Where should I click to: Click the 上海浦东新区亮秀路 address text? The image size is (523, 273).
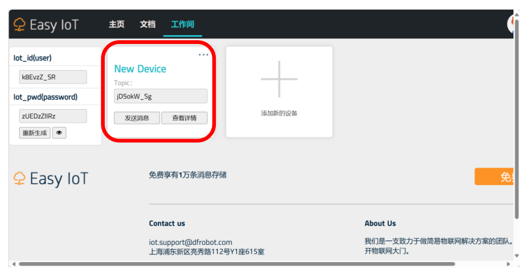pos(206,252)
